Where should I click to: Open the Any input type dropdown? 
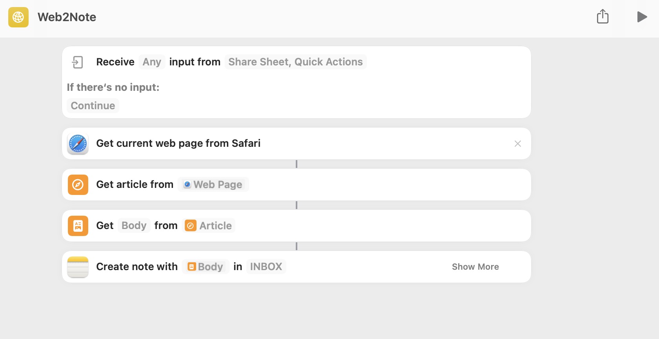(x=152, y=62)
